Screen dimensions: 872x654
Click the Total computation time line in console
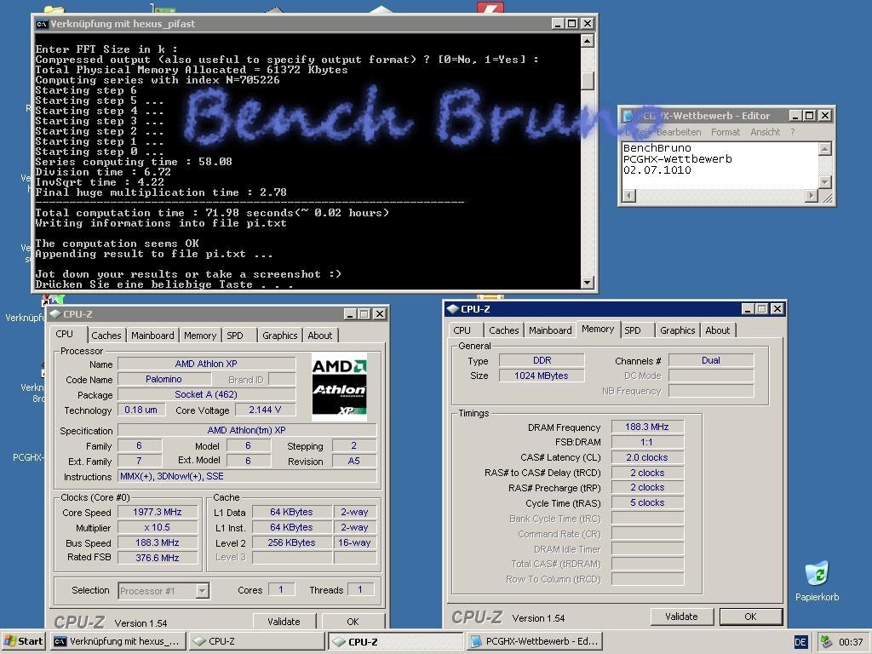pyautogui.click(x=212, y=212)
